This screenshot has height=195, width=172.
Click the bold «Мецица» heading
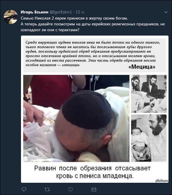(142, 67)
